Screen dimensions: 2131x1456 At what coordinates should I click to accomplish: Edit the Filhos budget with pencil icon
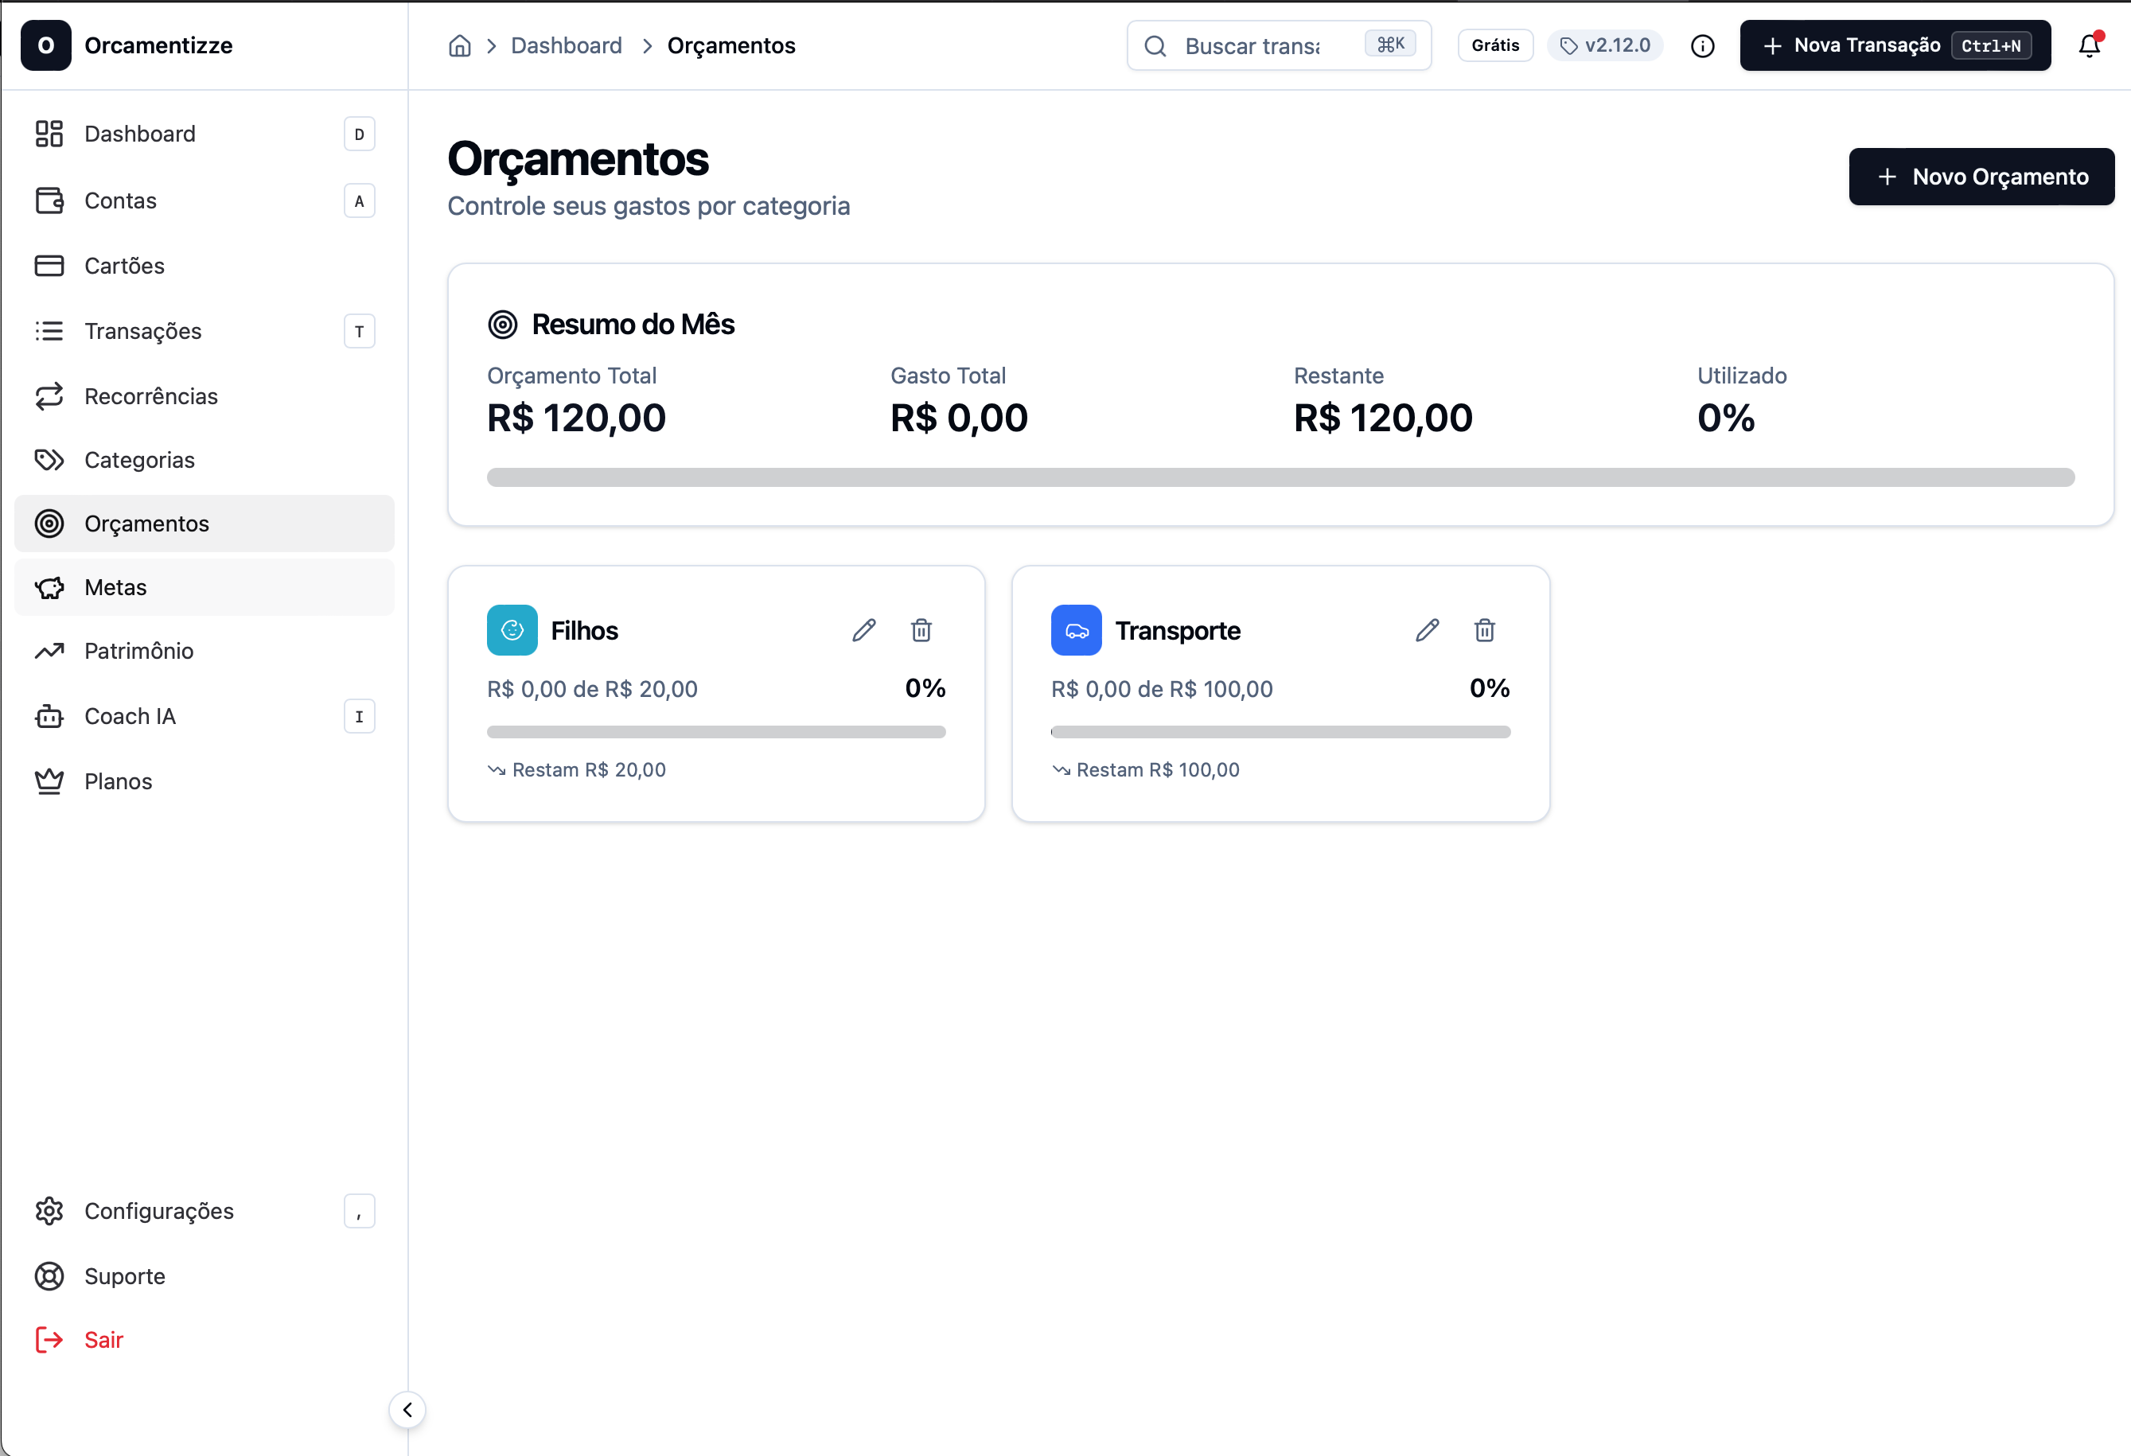863,630
